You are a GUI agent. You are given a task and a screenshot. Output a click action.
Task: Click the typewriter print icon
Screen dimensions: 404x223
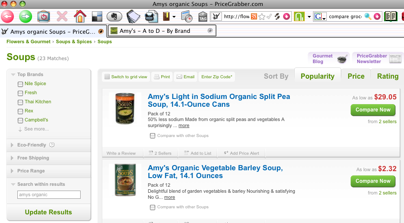(151, 17)
